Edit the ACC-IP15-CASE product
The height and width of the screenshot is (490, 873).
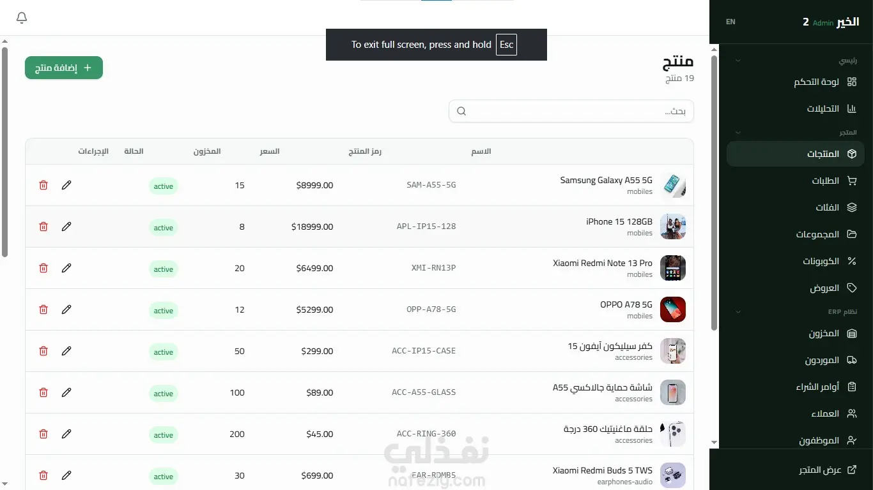66,351
